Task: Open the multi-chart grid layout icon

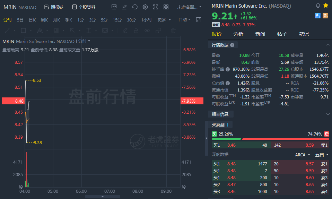Action: click(166, 7)
